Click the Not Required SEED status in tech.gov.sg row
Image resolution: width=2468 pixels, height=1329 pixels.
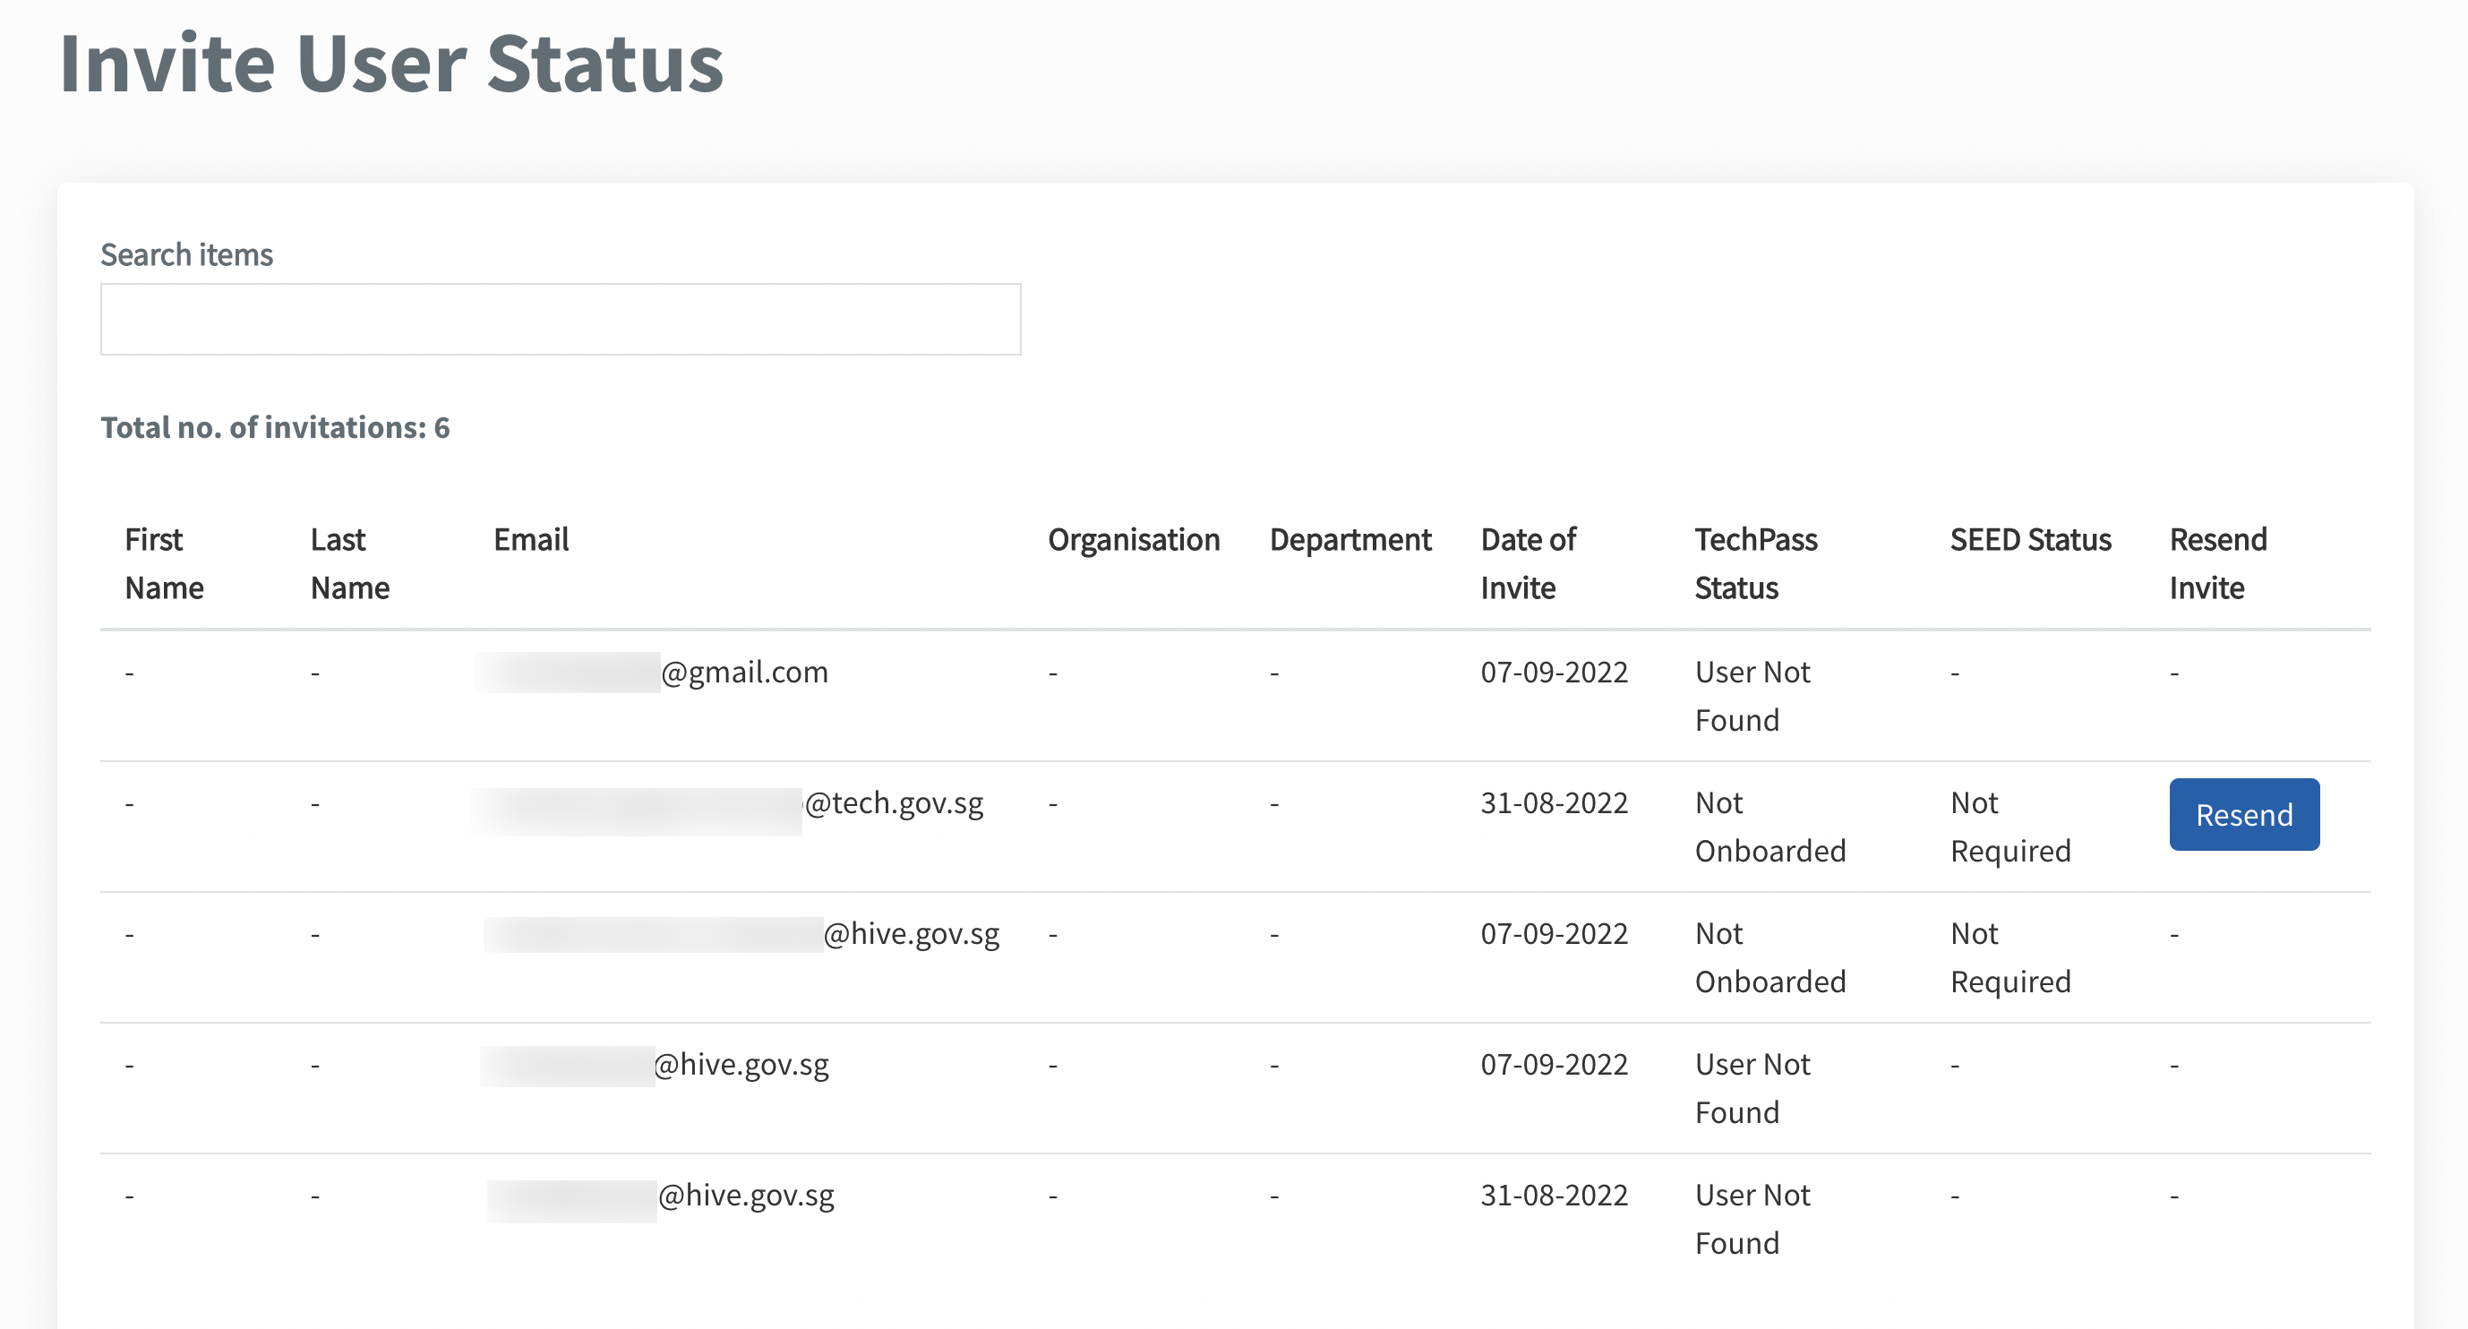click(x=2010, y=827)
